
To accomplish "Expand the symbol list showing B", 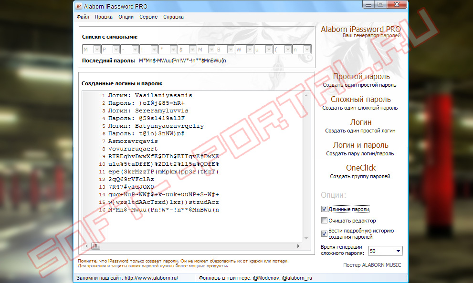I will pyautogui.click(x=231, y=50).
